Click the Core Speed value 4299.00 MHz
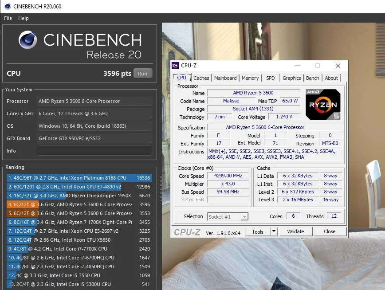The image size is (385, 290). click(228, 176)
